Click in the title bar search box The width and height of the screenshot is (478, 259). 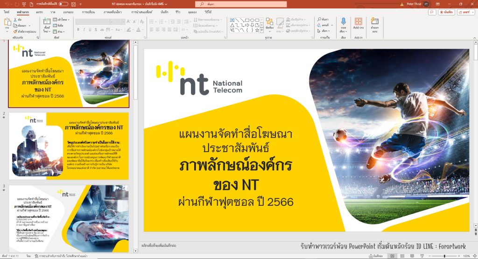(x=241, y=4)
